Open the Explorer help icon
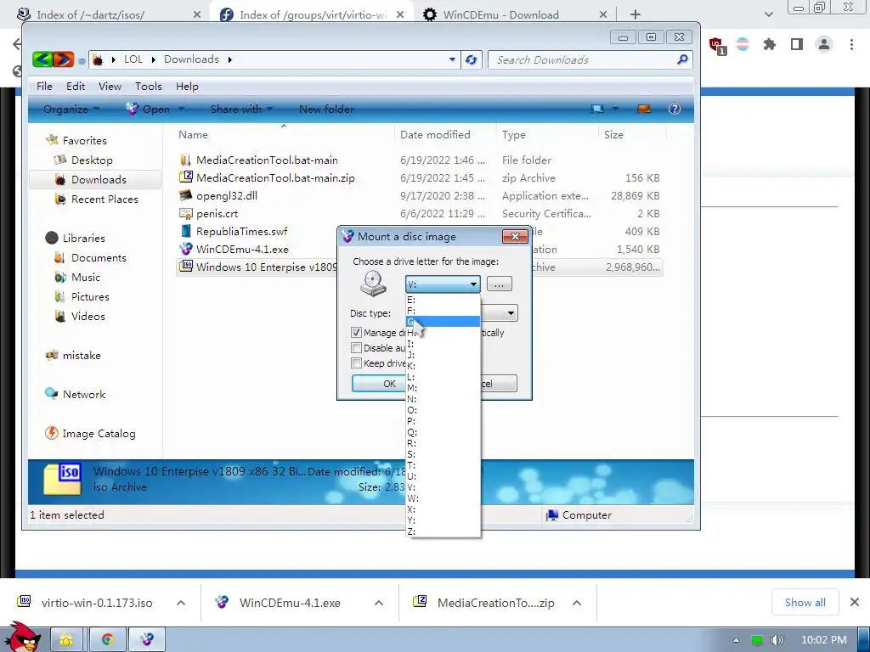The width and height of the screenshot is (870, 652). 674,109
